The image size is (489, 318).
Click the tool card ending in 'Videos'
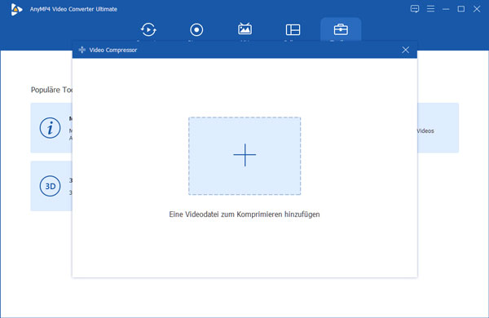[438, 128]
